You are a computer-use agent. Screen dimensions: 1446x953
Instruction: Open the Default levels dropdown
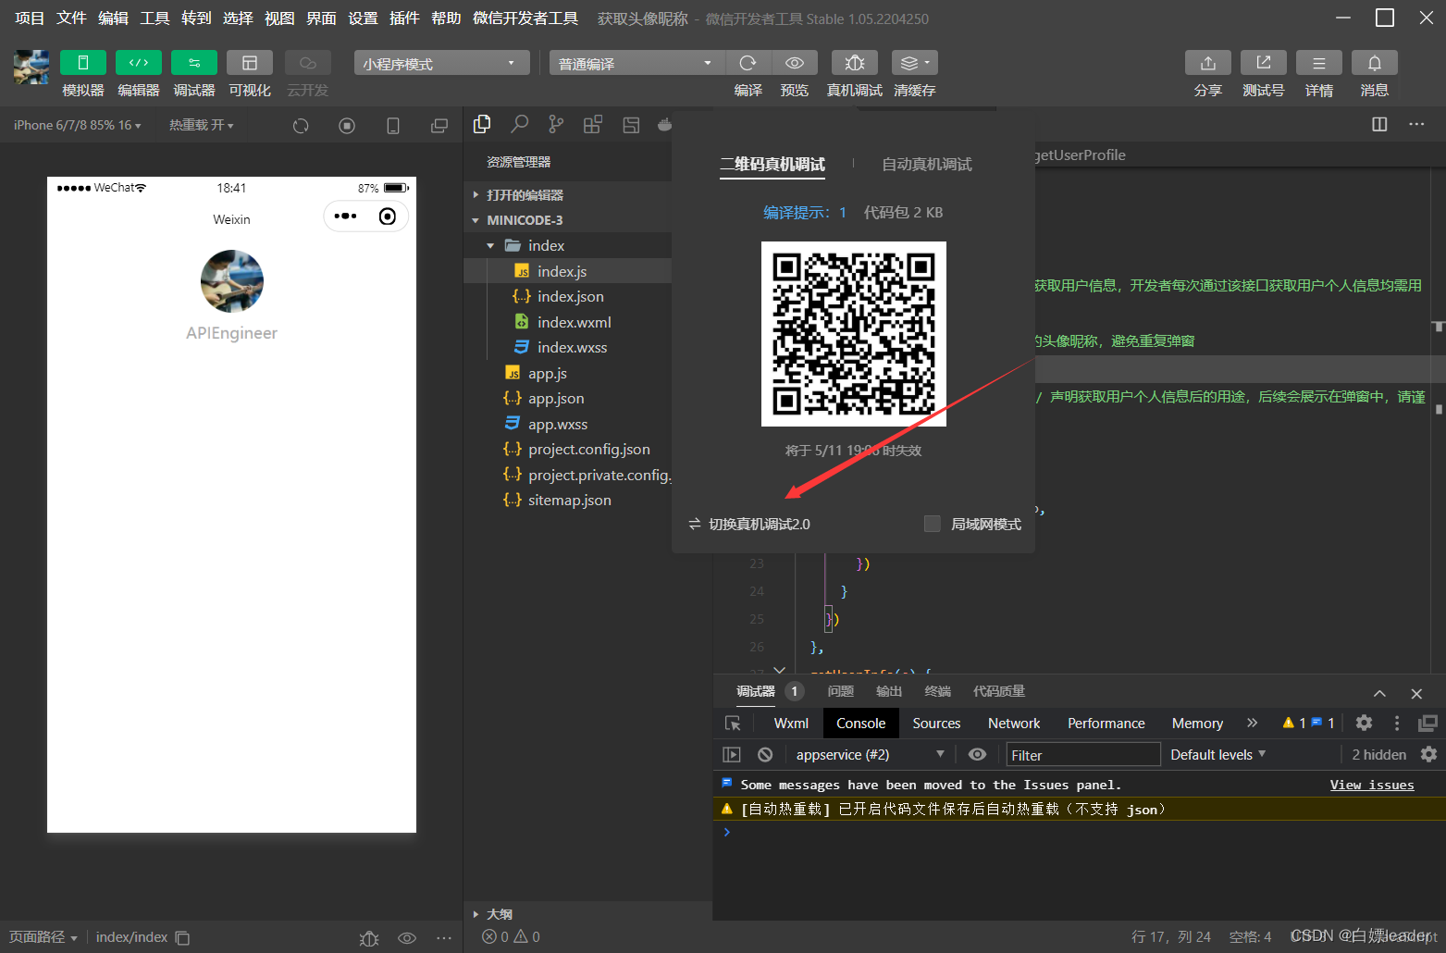1218,754
